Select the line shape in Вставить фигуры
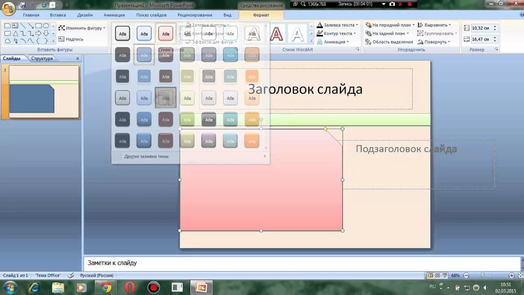The image size is (524, 295). point(23,26)
